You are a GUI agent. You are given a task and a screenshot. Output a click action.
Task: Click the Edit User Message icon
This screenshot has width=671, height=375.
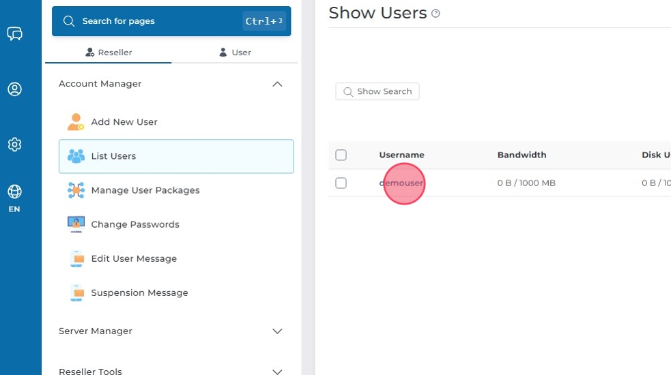click(x=77, y=258)
